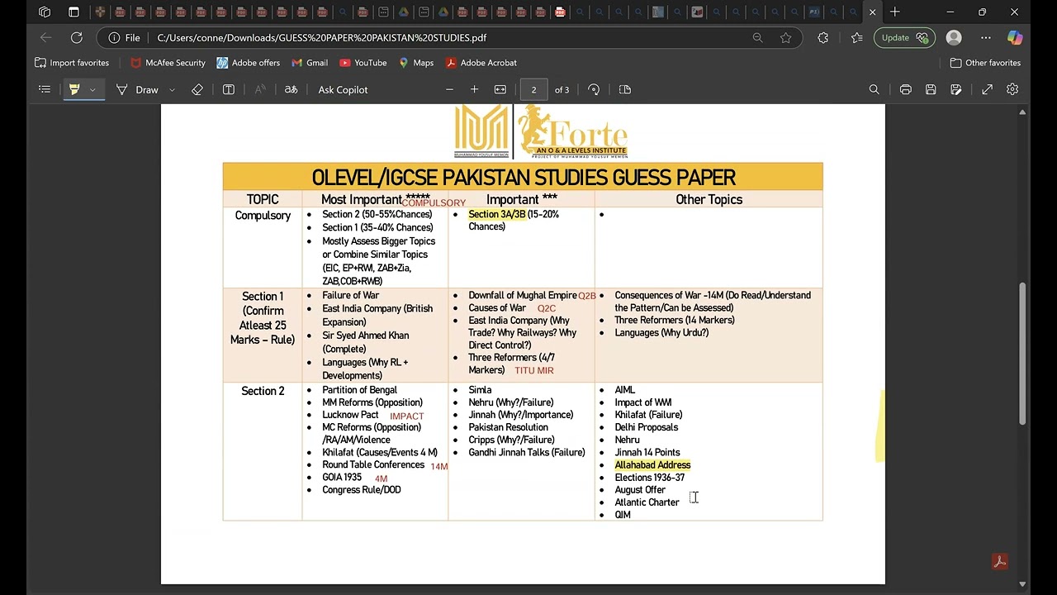
Task: Expand the Other favorites folder
Action: pyautogui.click(x=985, y=63)
